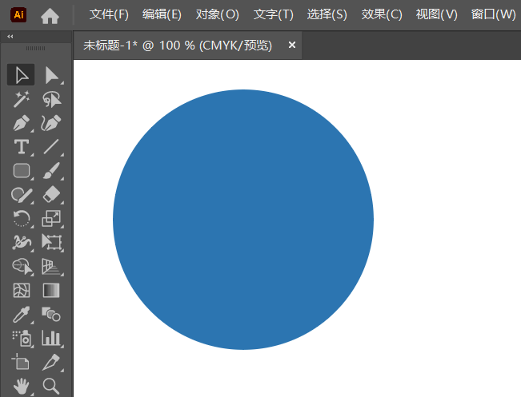Image resolution: width=521 pixels, height=397 pixels.
Task: Select the Shape Builder tool
Action: point(21,266)
